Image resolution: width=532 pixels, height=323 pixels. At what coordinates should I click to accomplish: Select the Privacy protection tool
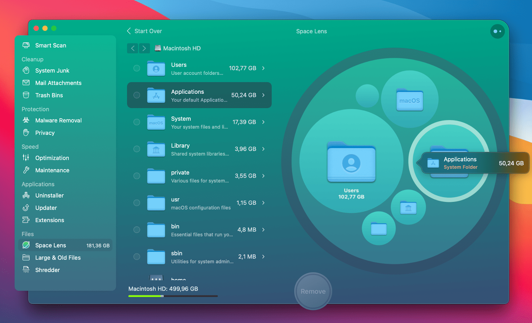[45, 133]
